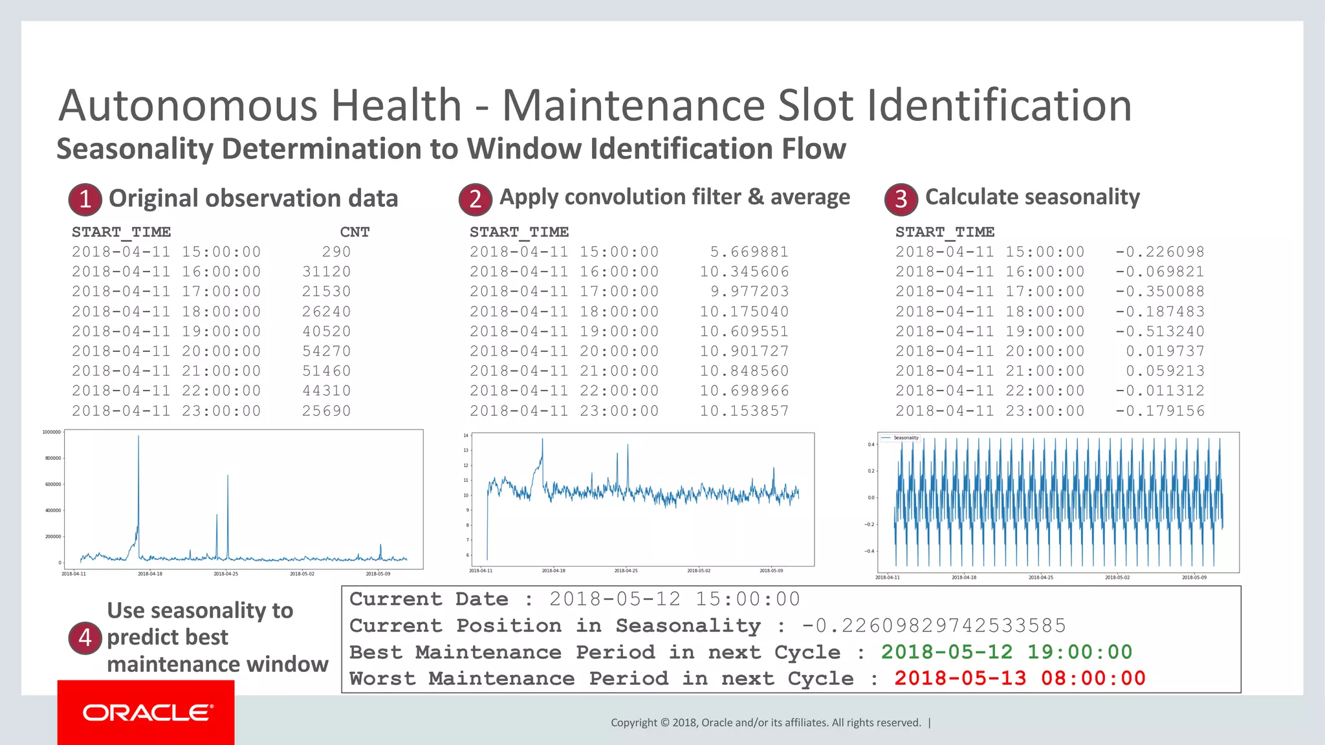Viewport: 1325px width, 745px height.
Task: Click the red worst maintenance period date
Action: click(1020, 678)
